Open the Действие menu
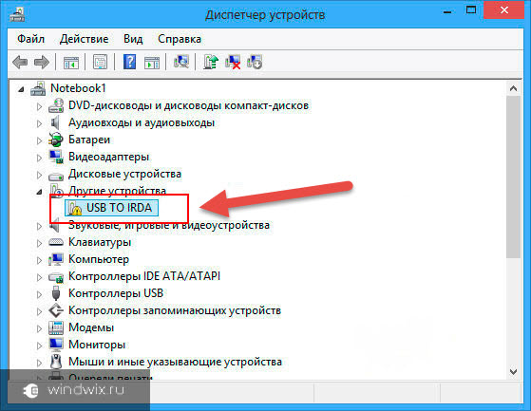Screen dimensions: 531x411 click(x=84, y=39)
